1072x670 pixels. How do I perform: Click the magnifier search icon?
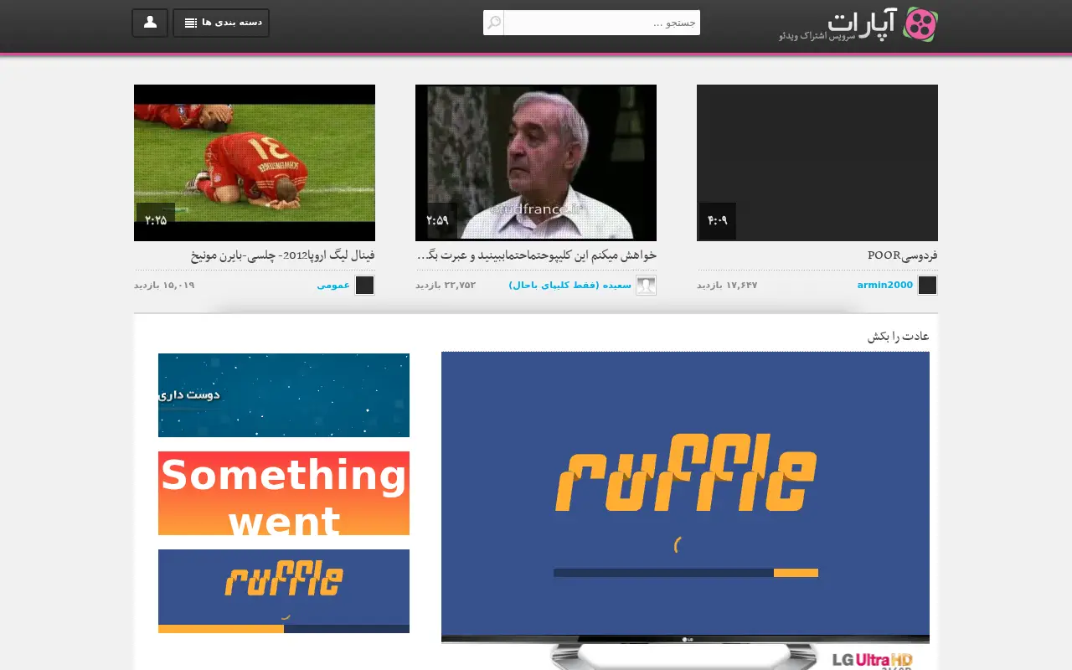point(494,23)
